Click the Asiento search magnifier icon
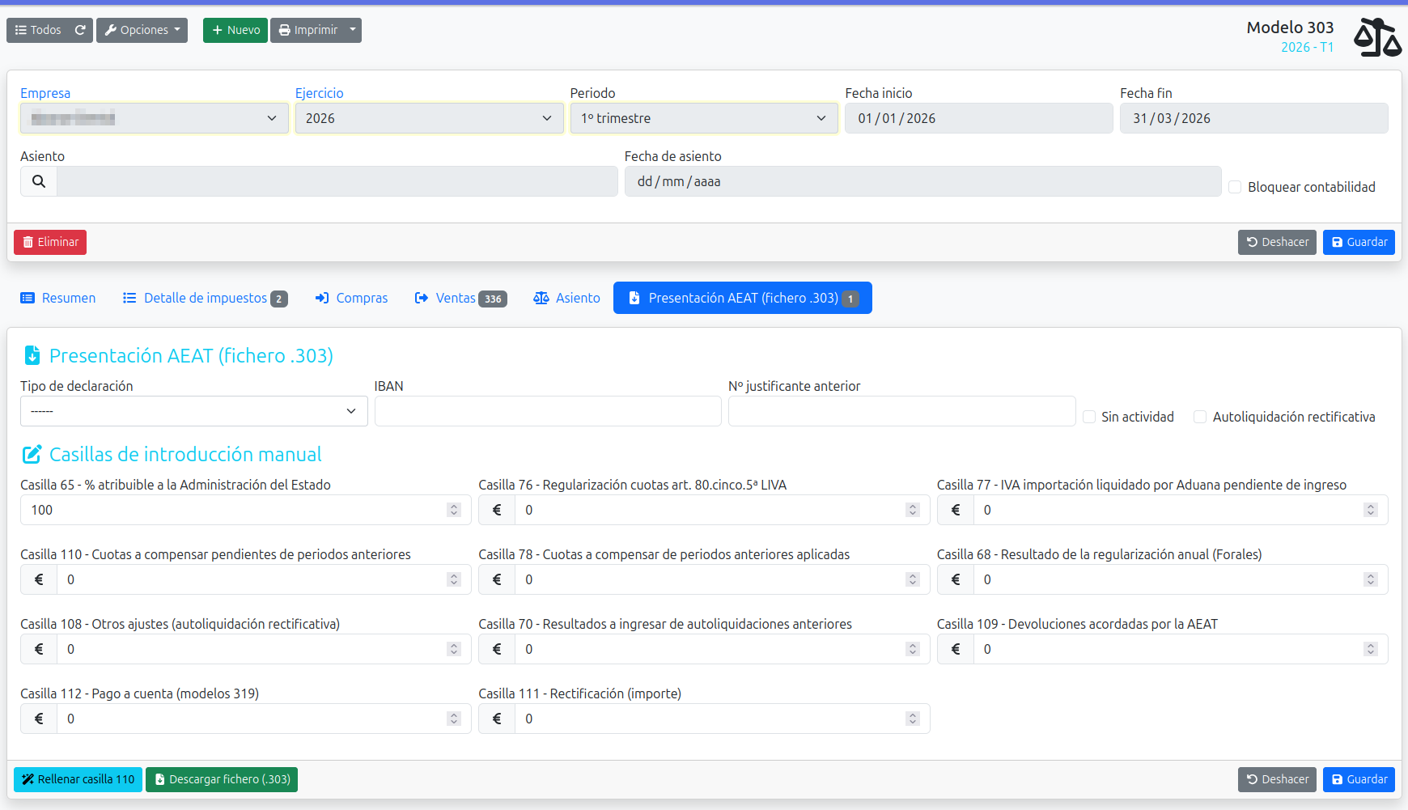 [39, 181]
